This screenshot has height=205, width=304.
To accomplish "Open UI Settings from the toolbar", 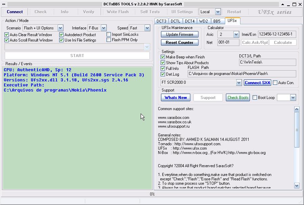I will 182,12.
